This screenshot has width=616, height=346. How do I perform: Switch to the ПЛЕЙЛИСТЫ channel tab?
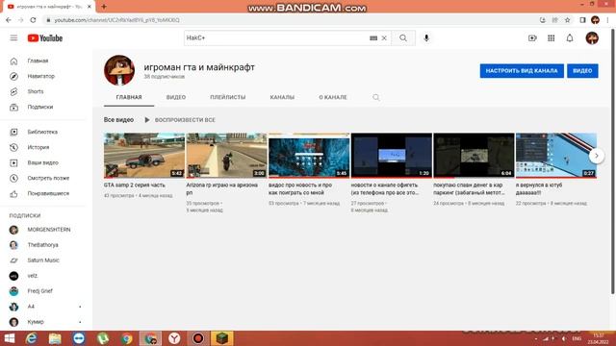pos(228,97)
